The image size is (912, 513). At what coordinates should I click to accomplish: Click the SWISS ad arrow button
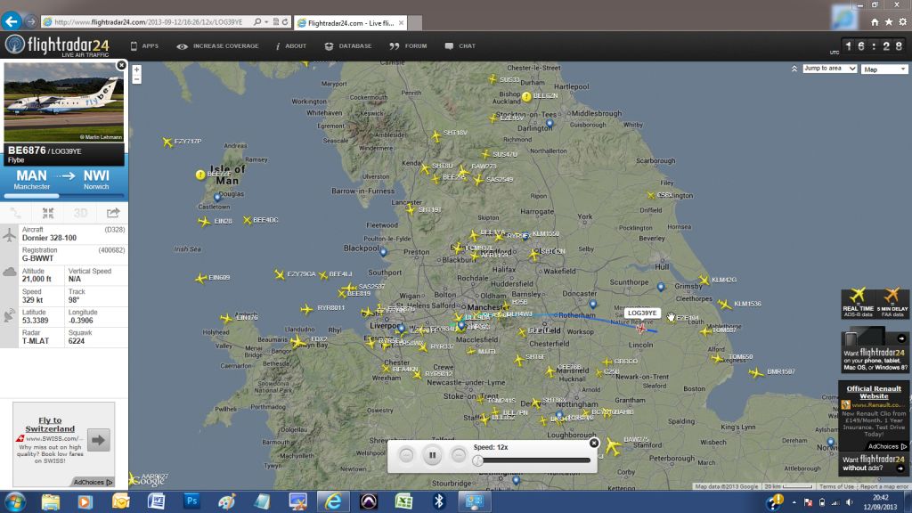pyautogui.click(x=98, y=440)
